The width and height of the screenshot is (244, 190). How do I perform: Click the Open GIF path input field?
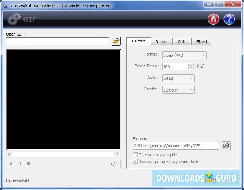57,41
